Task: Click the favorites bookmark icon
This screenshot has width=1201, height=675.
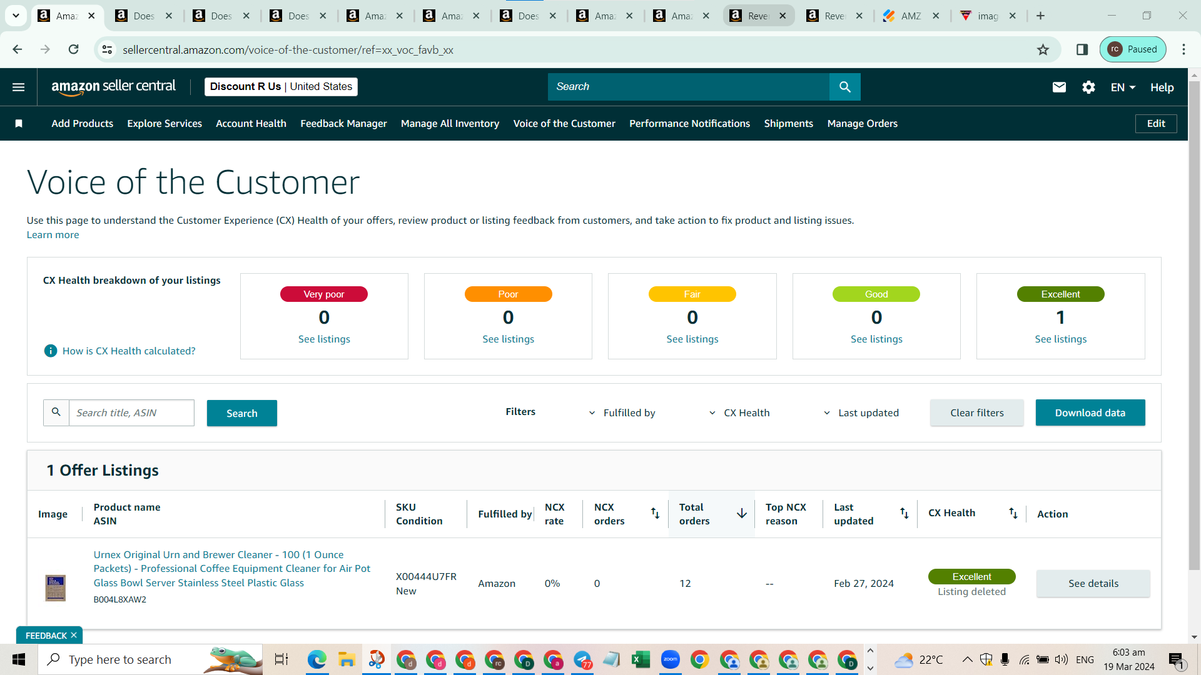Action: pos(19,124)
